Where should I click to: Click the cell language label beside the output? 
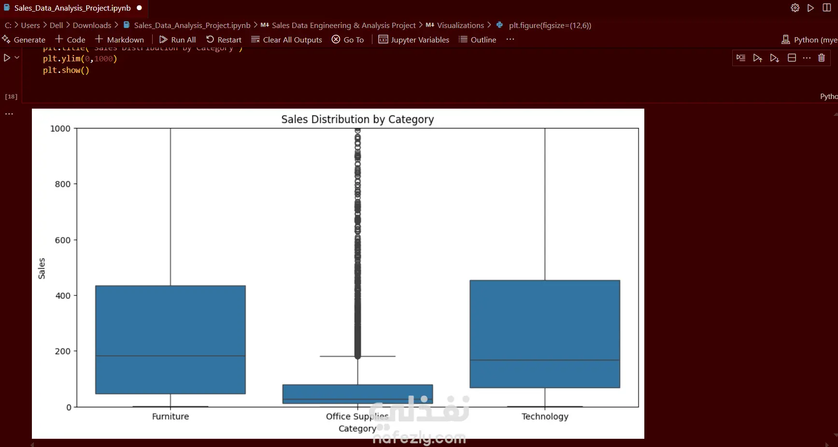(x=829, y=97)
